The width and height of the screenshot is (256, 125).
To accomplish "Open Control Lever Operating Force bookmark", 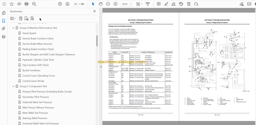I will click(39, 76).
